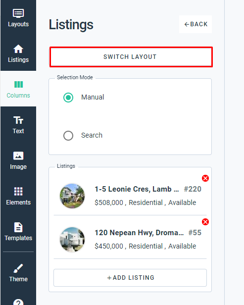The width and height of the screenshot is (244, 305).
Task: Remove the 120 Nepean Hwy listing
Action: 205,222
